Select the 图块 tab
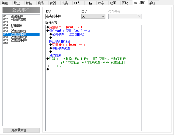 [x=126, y=3]
